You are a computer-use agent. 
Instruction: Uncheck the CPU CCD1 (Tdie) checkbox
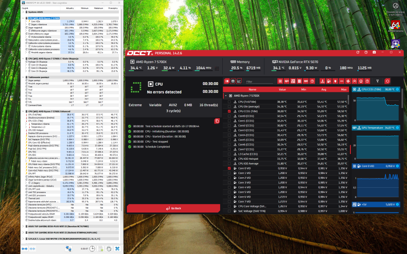[x=230, y=111]
